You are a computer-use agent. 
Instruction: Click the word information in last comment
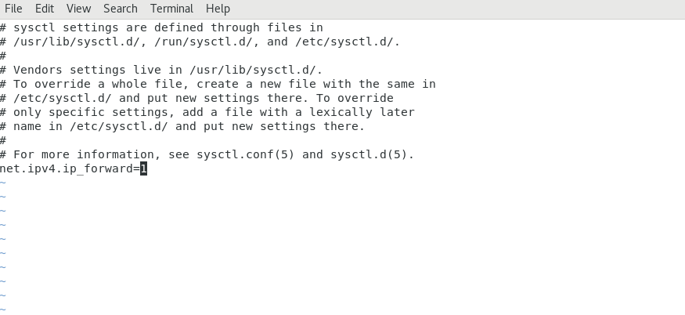pos(116,154)
